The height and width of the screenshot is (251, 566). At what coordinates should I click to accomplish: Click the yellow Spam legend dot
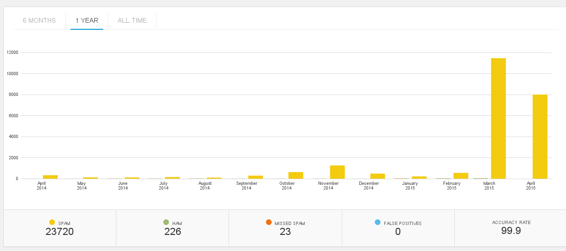pyautogui.click(x=52, y=222)
